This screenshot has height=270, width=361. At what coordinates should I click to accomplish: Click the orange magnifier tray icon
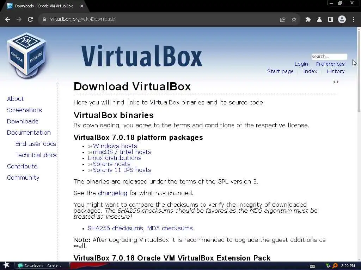click(x=335, y=266)
